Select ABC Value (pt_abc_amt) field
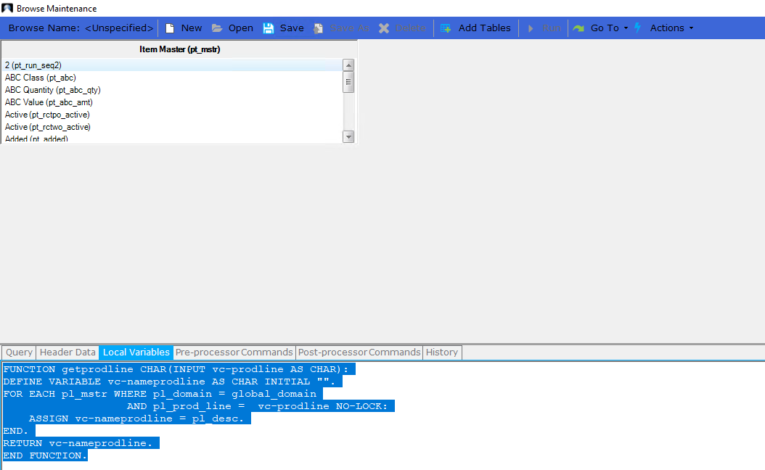 48,102
